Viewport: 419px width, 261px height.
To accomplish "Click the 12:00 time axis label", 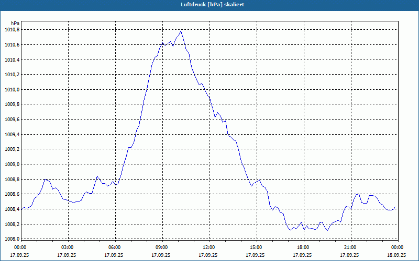I will [210, 247].
